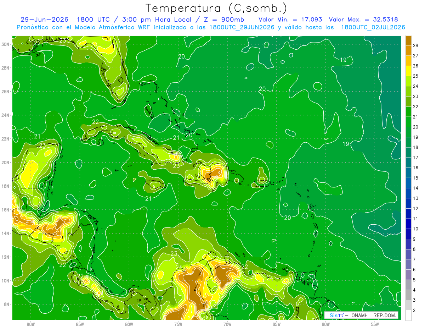Click the color scale label "2"
The height and width of the screenshot is (329, 425).
[414, 310]
